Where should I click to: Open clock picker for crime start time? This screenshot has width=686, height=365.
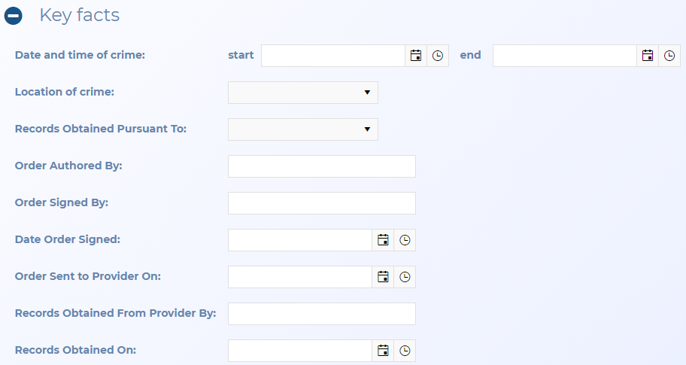coord(438,56)
